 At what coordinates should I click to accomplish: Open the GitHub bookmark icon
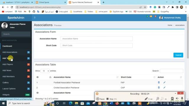click(34, 11)
